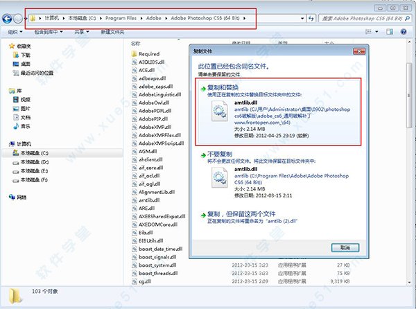Open the Required folder in file list
Screen dimensions: 416x309
148,53
